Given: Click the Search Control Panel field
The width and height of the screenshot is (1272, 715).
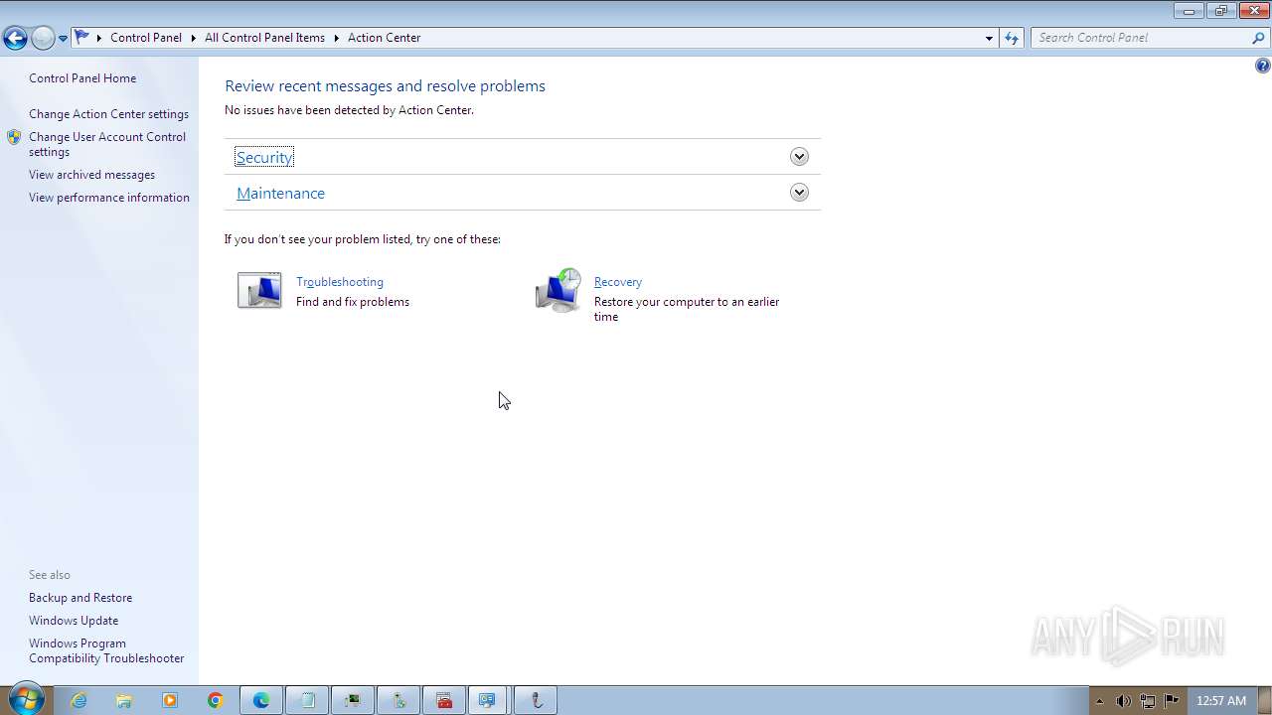Looking at the screenshot, I should pos(1141,38).
